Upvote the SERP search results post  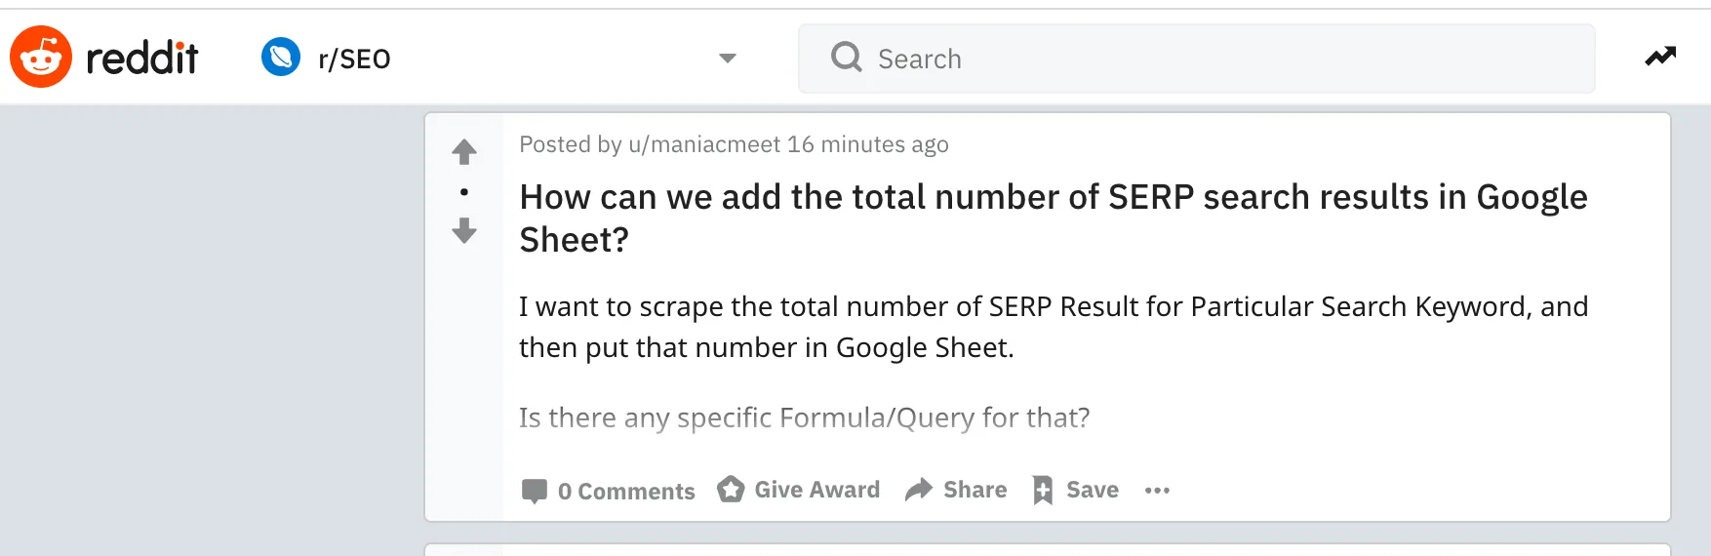pos(464,151)
